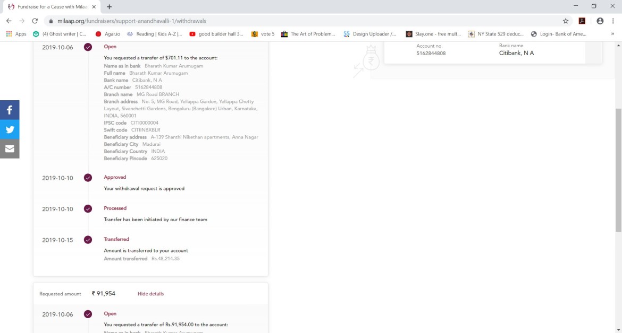Screen dimensions: 622x333
Task: Share fundraiser on Twitter
Action: pyautogui.click(x=10, y=129)
